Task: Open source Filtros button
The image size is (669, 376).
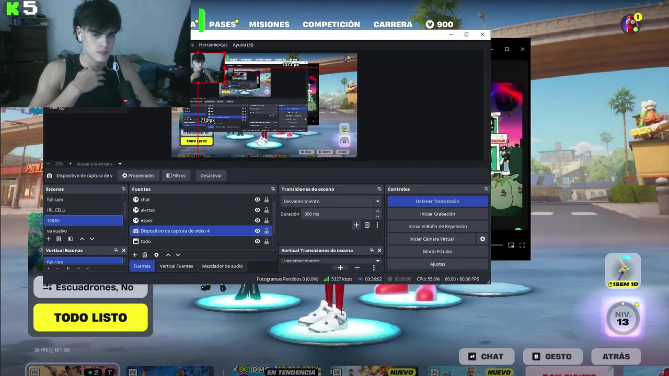Action: click(176, 175)
